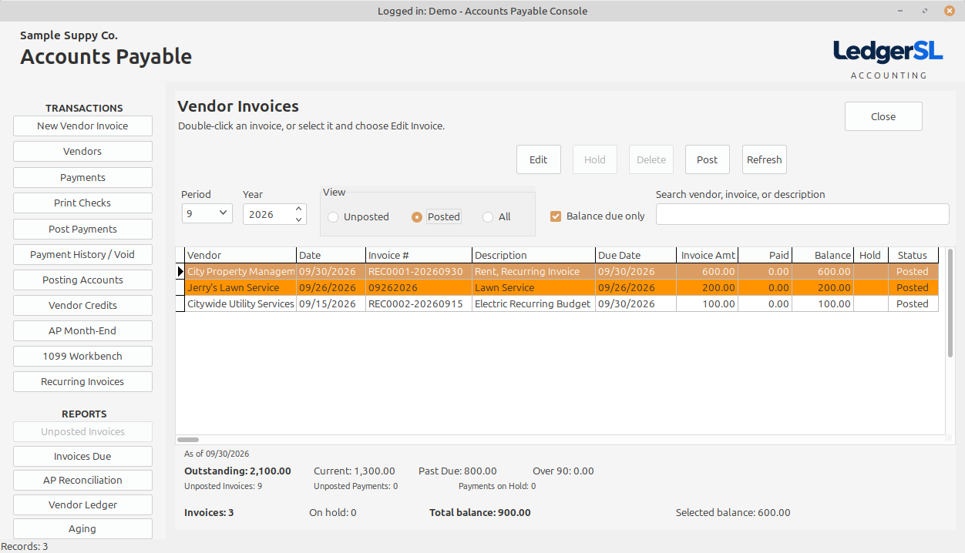
Task: Click the Close button for Vendor Invoices
Action: coord(883,117)
